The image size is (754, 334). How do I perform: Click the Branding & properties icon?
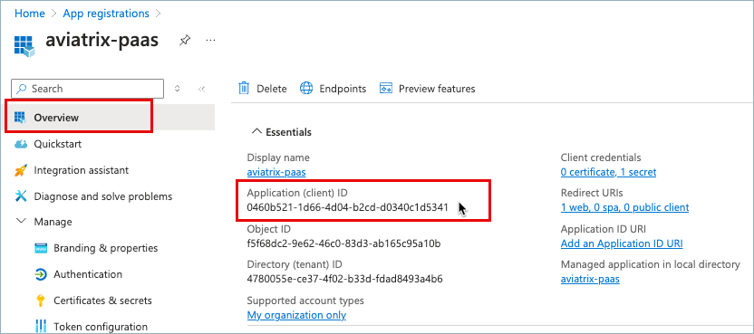tap(41, 248)
